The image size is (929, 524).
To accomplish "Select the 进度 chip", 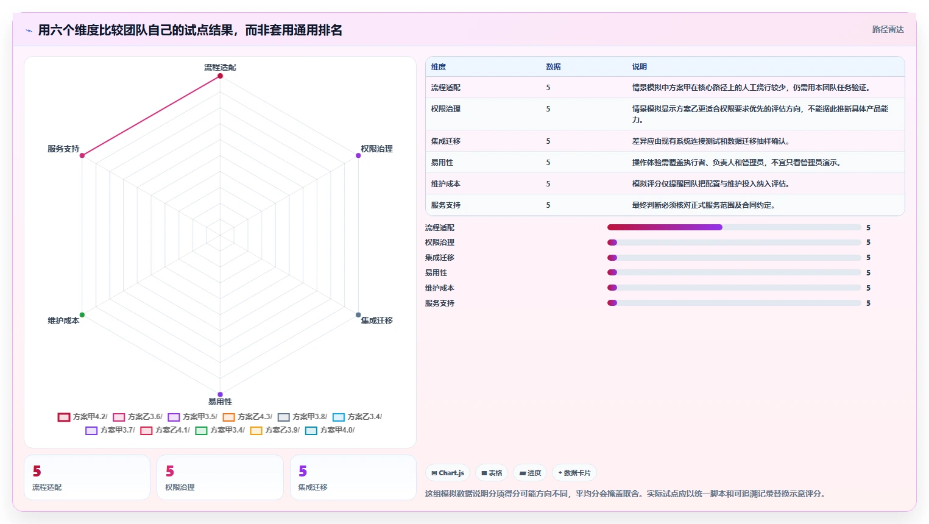I will pos(530,473).
